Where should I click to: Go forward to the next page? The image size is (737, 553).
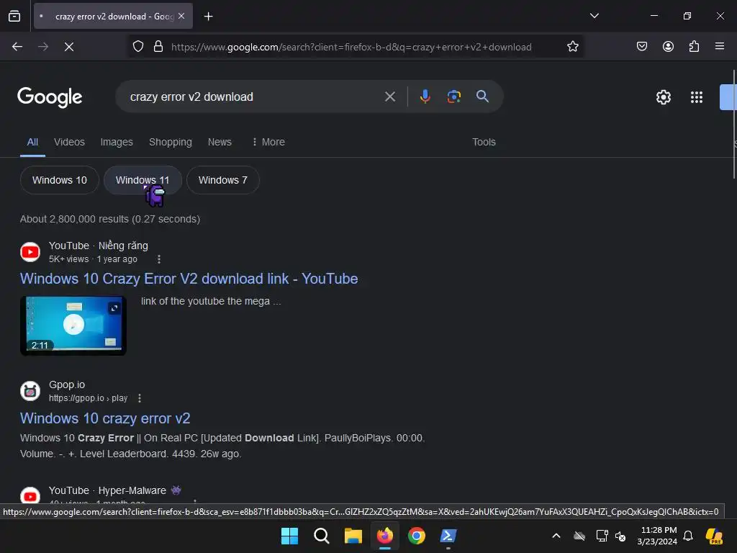tap(43, 47)
